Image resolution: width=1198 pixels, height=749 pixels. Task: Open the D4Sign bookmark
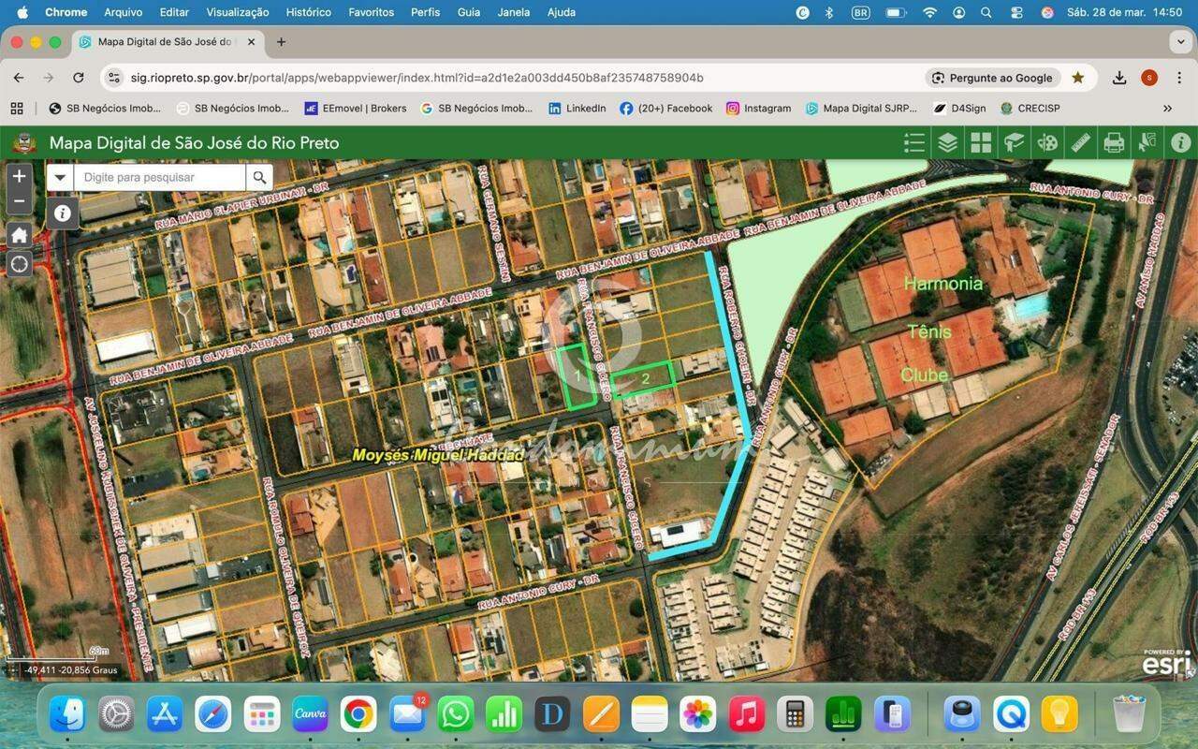click(960, 109)
